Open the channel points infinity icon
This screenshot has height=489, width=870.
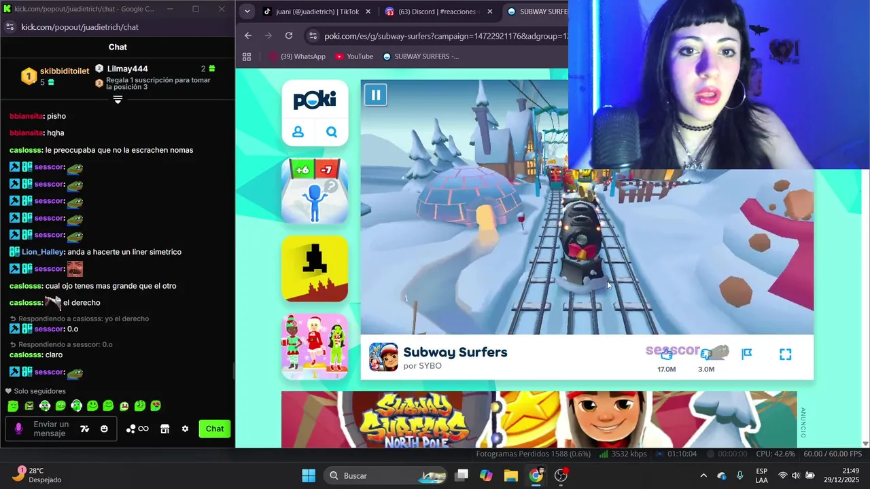pos(138,429)
